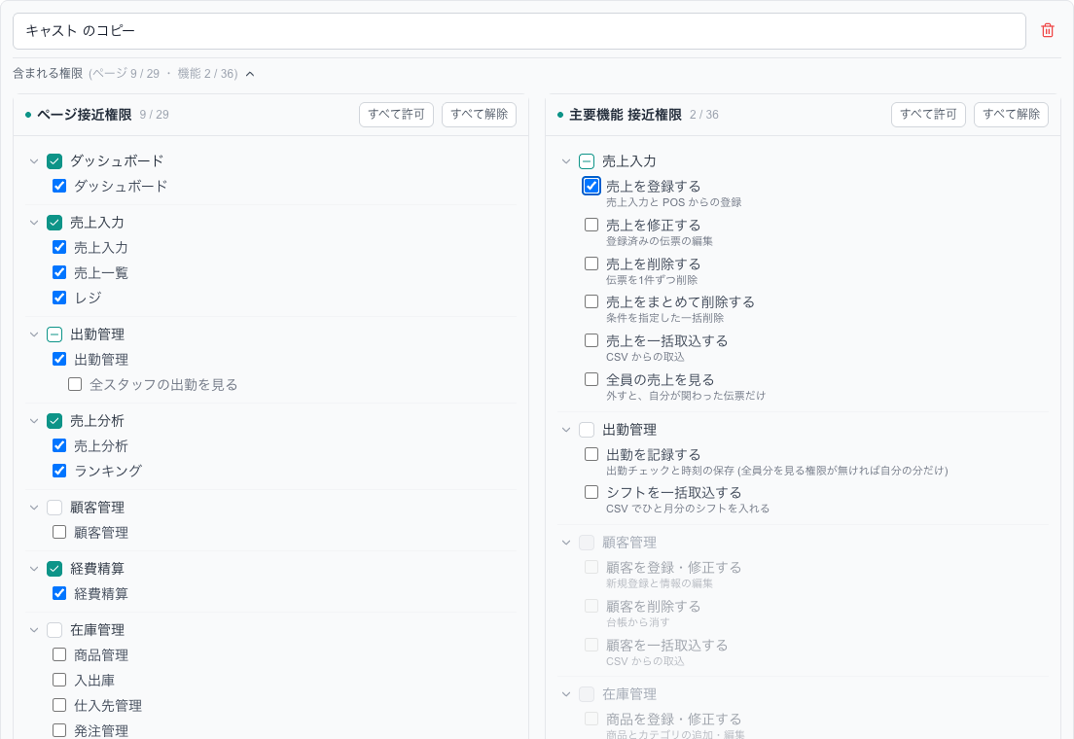Check 全員の売上を見る
1074x739 pixels.
[x=591, y=379]
